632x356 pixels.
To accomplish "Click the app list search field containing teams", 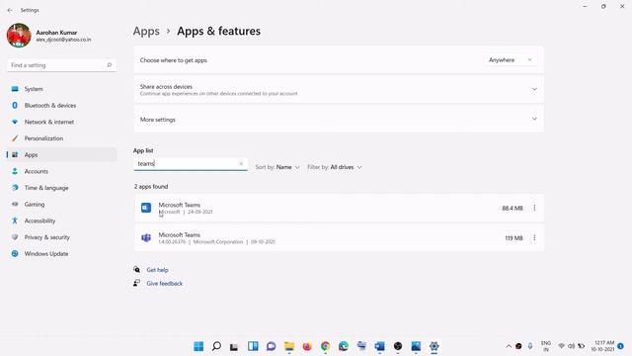I will pyautogui.click(x=191, y=164).
